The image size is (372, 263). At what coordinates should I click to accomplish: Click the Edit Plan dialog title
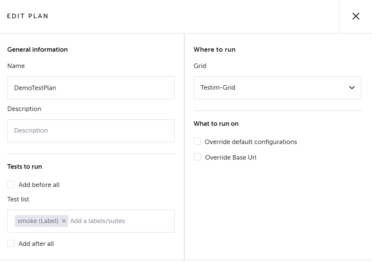(28, 16)
